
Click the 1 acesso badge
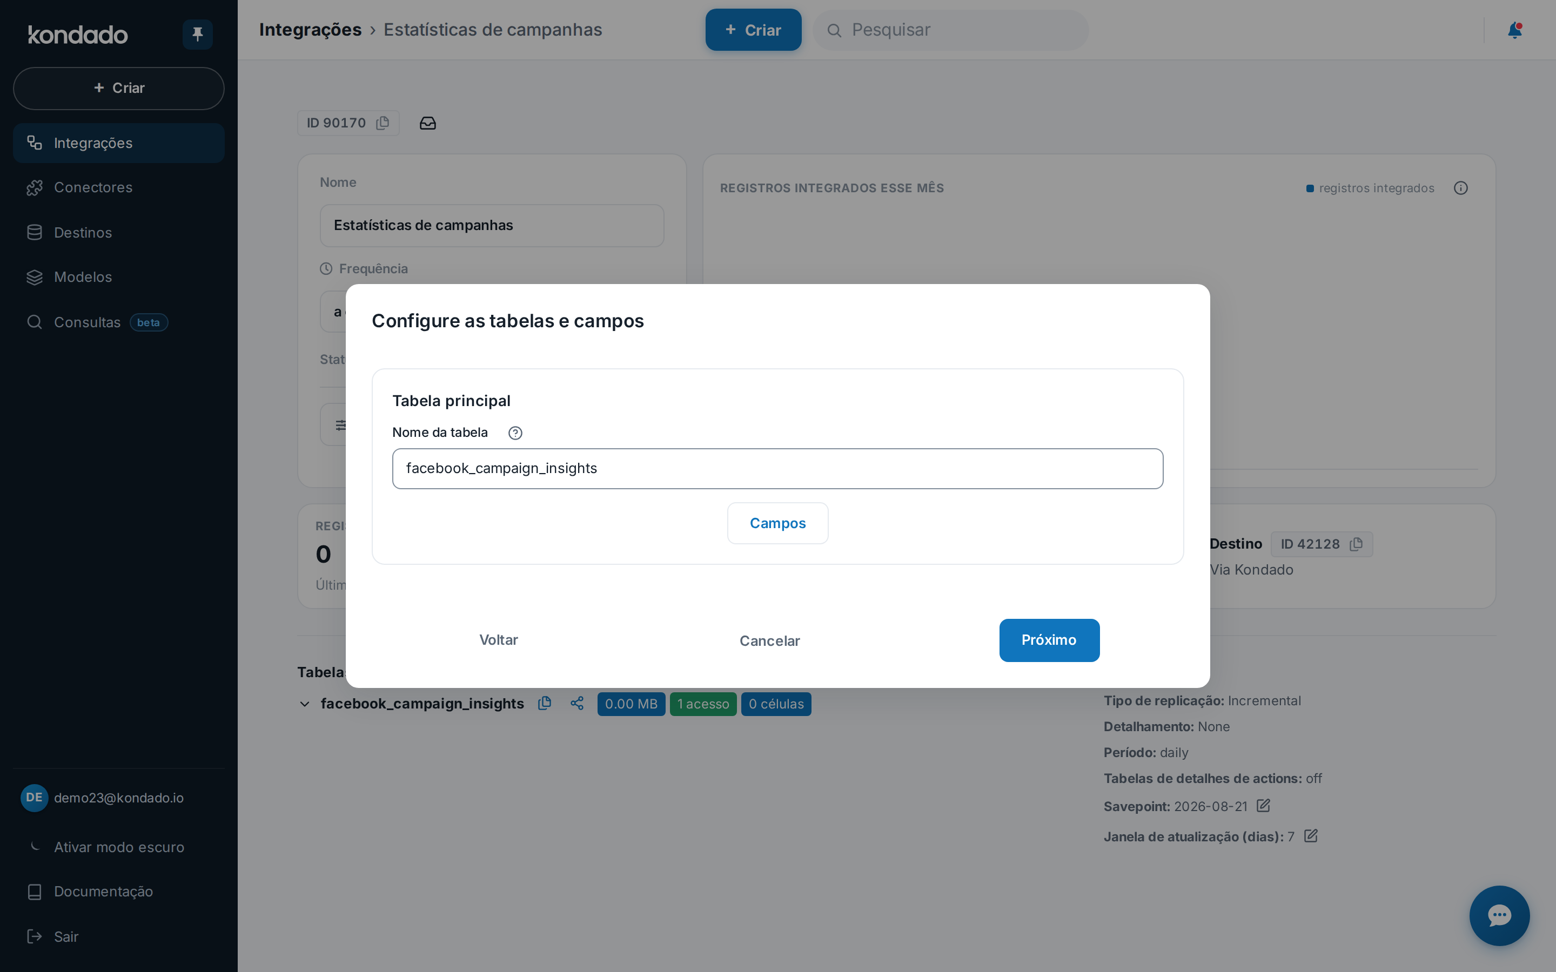point(703,704)
